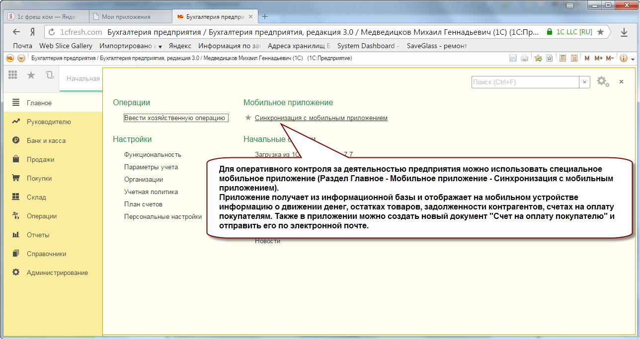Click Ввести хозяйственную операцию link
This screenshot has height=339, width=640.
coord(175,118)
